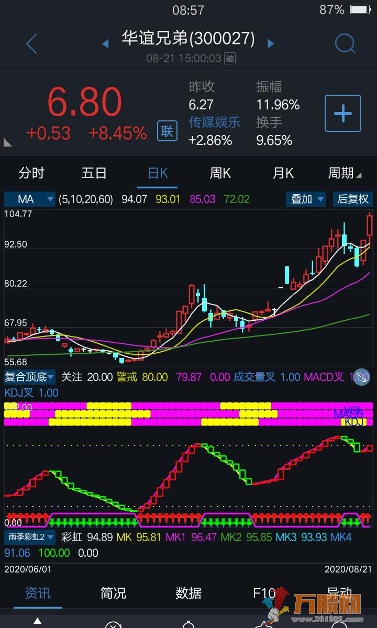Tap the 换手 value 9.65%
The width and height of the screenshot is (377, 628).
click(x=274, y=140)
